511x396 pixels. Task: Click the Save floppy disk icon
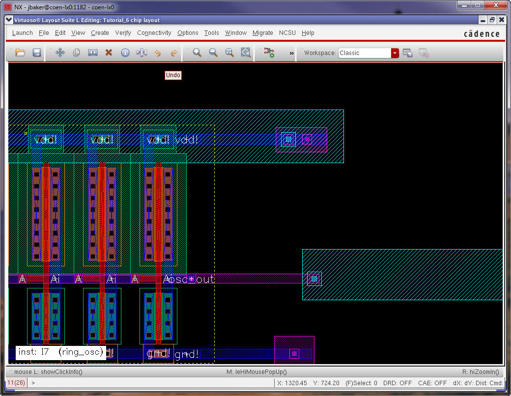[37, 53]
